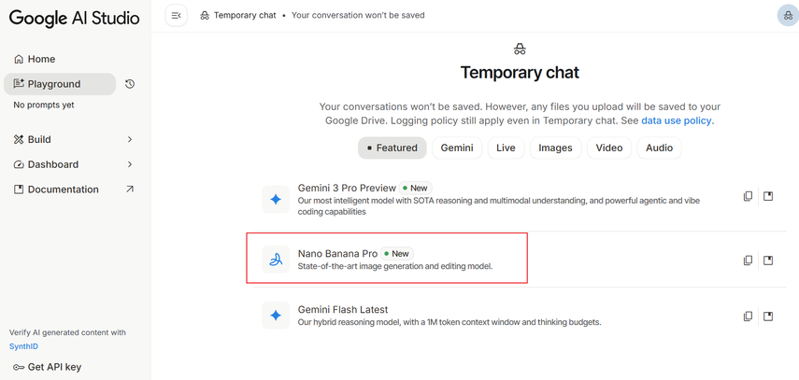
Task: Click the incognito account avatar
Action: (787, 15)
